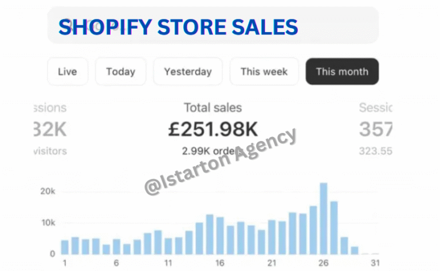Click the x-axis label 6
Screen dimensions: 440x271
116,263
